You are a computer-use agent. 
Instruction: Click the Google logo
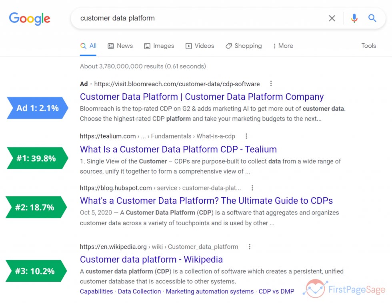(x=30, y=18)
